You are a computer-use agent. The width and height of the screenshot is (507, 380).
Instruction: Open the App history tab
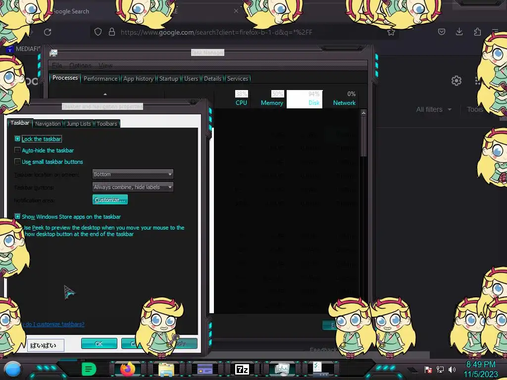139,79
